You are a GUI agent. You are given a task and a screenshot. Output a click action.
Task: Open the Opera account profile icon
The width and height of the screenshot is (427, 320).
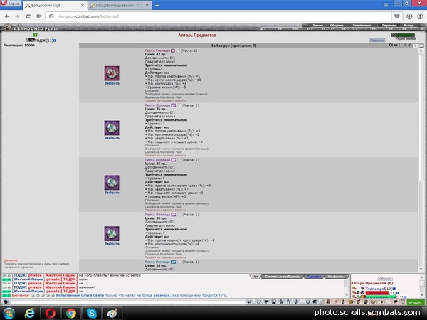pyautogui.click(x=420, y=16)
